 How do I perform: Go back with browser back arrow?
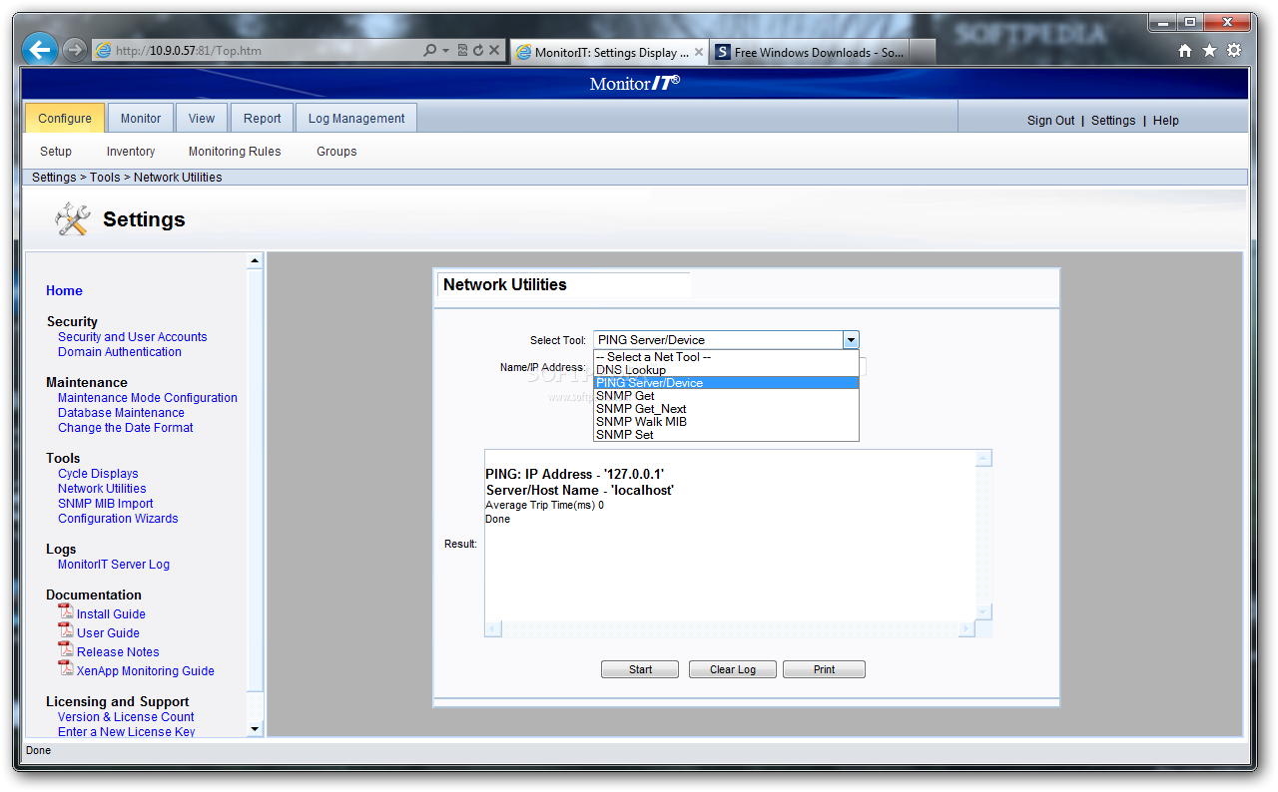39,49
